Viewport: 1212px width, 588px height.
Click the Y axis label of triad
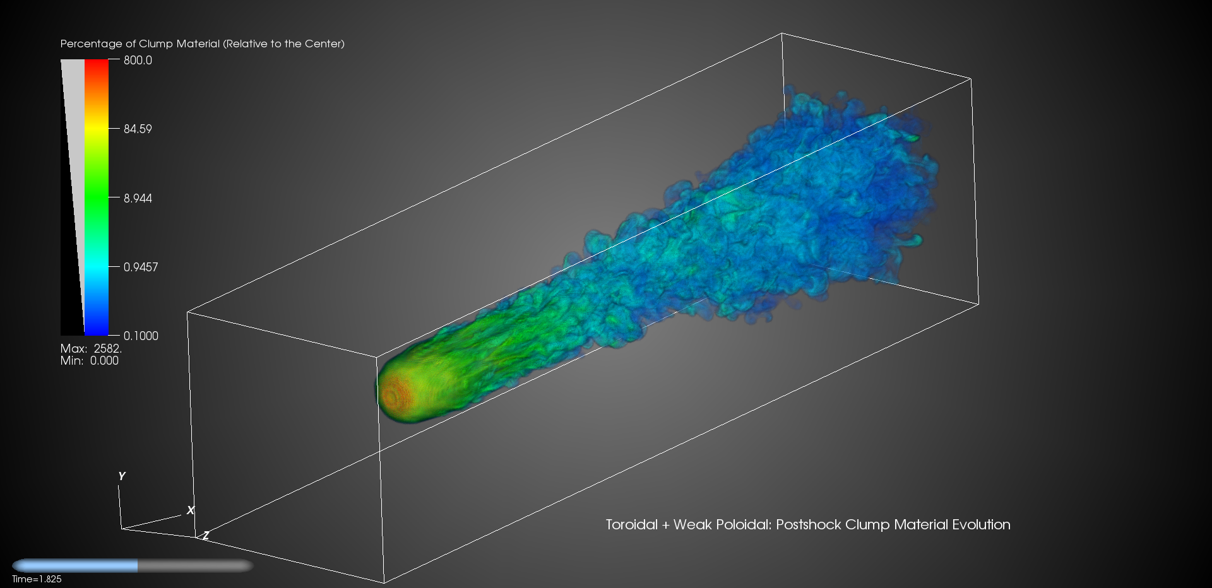[x=122, y=476]
